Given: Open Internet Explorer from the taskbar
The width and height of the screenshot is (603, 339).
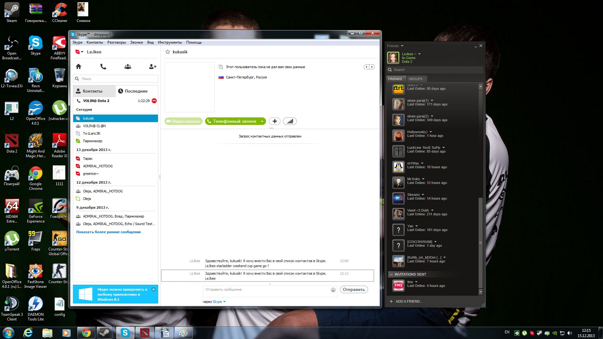Looking at the screenshot, I should point(28,333).
